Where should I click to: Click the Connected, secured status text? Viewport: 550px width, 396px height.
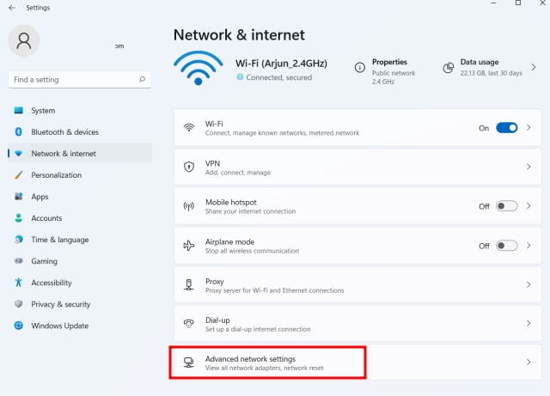278,77
